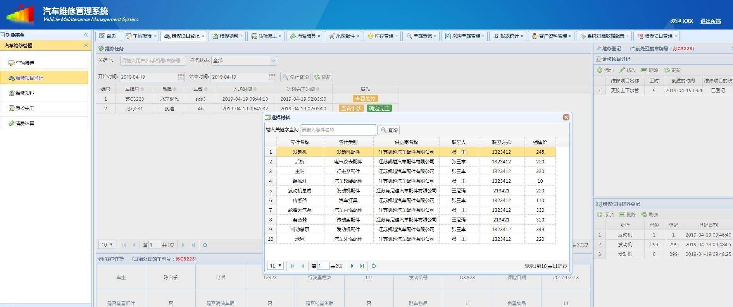Click the part name keyword search field
This screenshot has width=733, height=307.
pyautogui.click(x=338, y=130)
